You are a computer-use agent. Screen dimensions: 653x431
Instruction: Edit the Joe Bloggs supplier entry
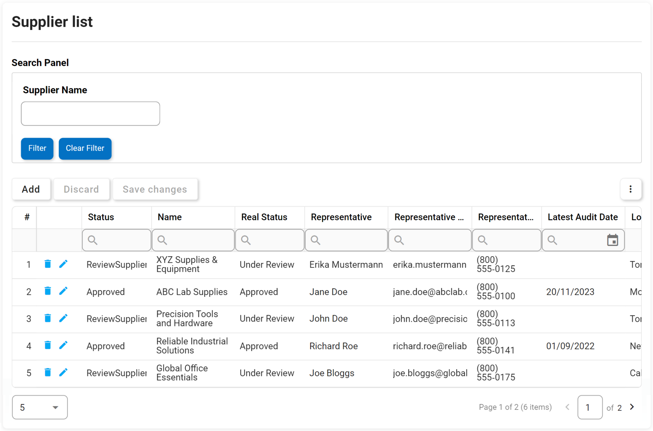point(63,373)
